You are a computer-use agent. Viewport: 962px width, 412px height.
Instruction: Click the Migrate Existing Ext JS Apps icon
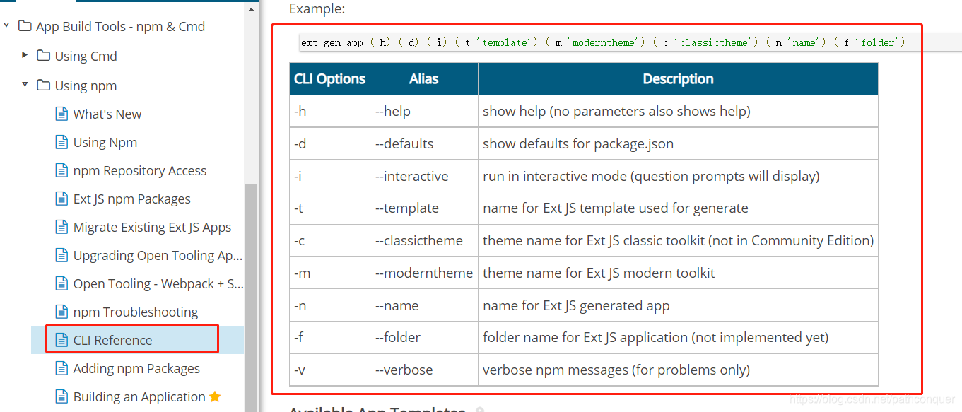click(61, 227)
